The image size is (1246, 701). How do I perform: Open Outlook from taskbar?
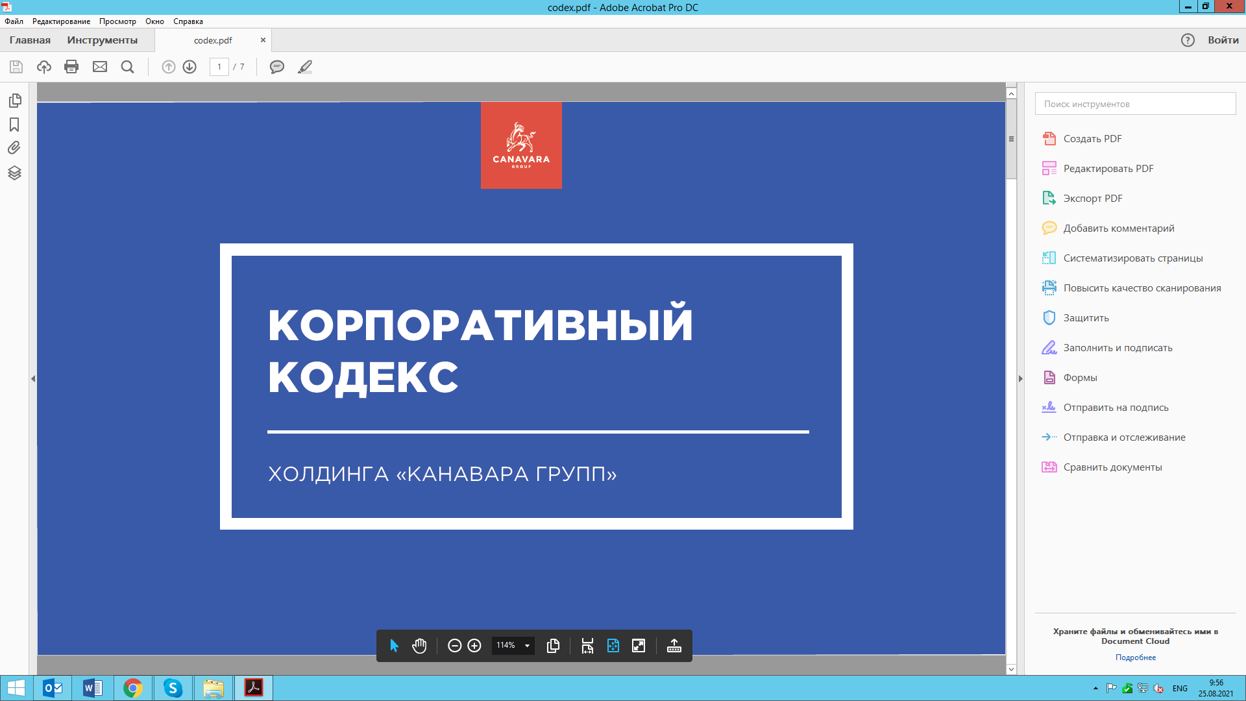pos(53,688)
